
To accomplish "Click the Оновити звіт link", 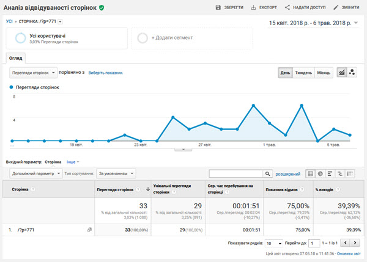I will 349,253.
